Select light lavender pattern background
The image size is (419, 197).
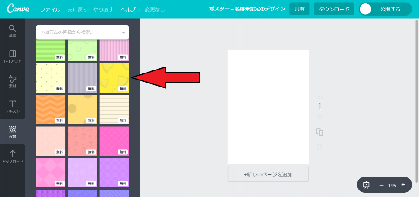[x=82, y=173]
